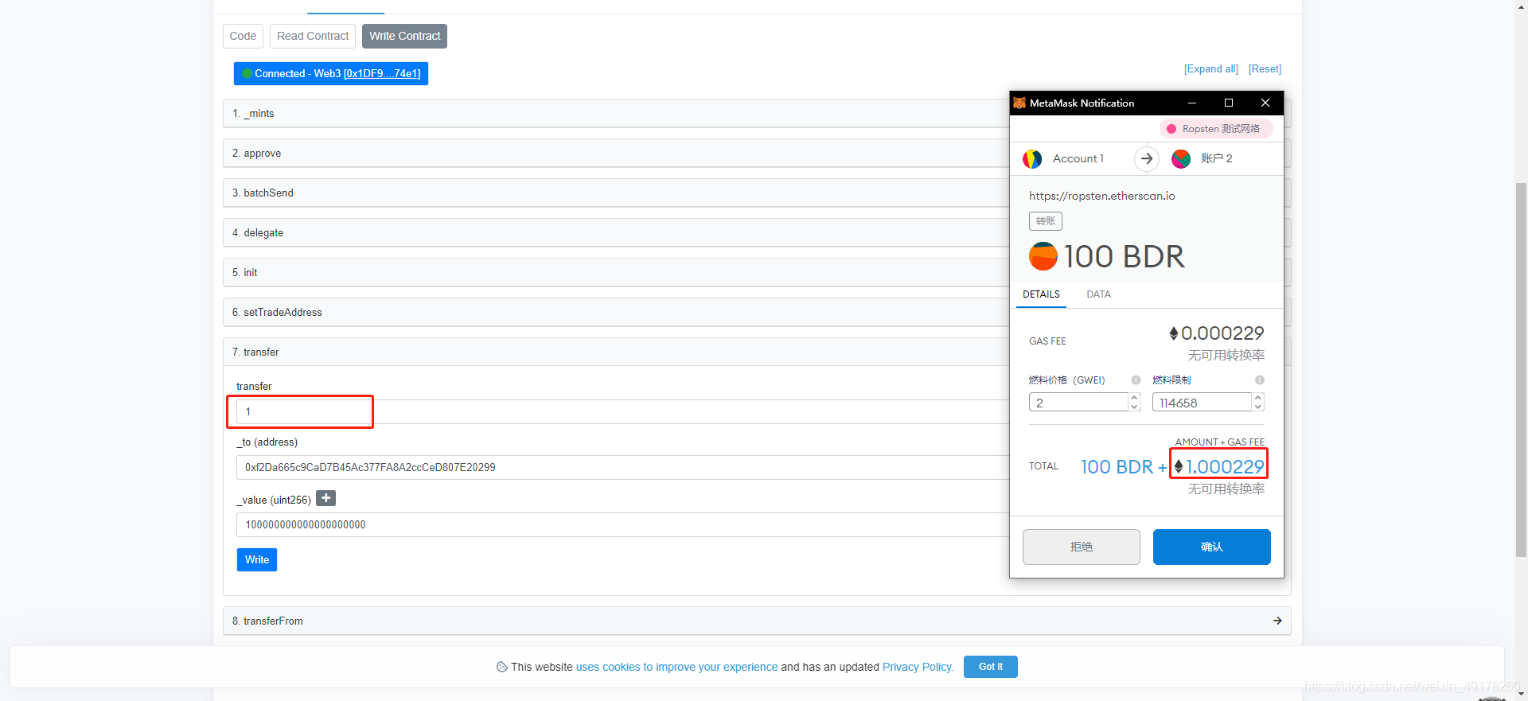Open the DETAILS tab in MetaMask
1528x701 pixels.
pyautogui.click(x=1041, y=294)
